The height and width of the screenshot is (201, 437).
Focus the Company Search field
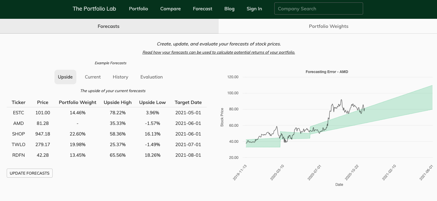coord(318,9)
